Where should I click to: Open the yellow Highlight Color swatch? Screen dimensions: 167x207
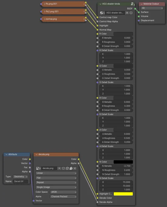(x=123, y=194)
